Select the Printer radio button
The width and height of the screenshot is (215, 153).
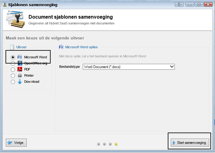[x=13, y=76]
